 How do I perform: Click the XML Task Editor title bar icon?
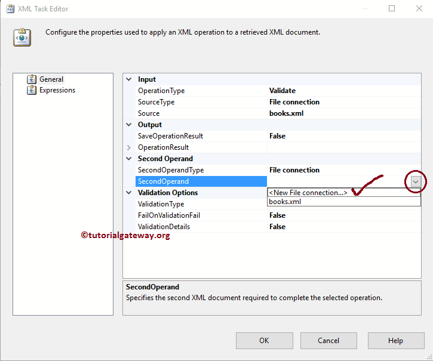coord(10,8)
